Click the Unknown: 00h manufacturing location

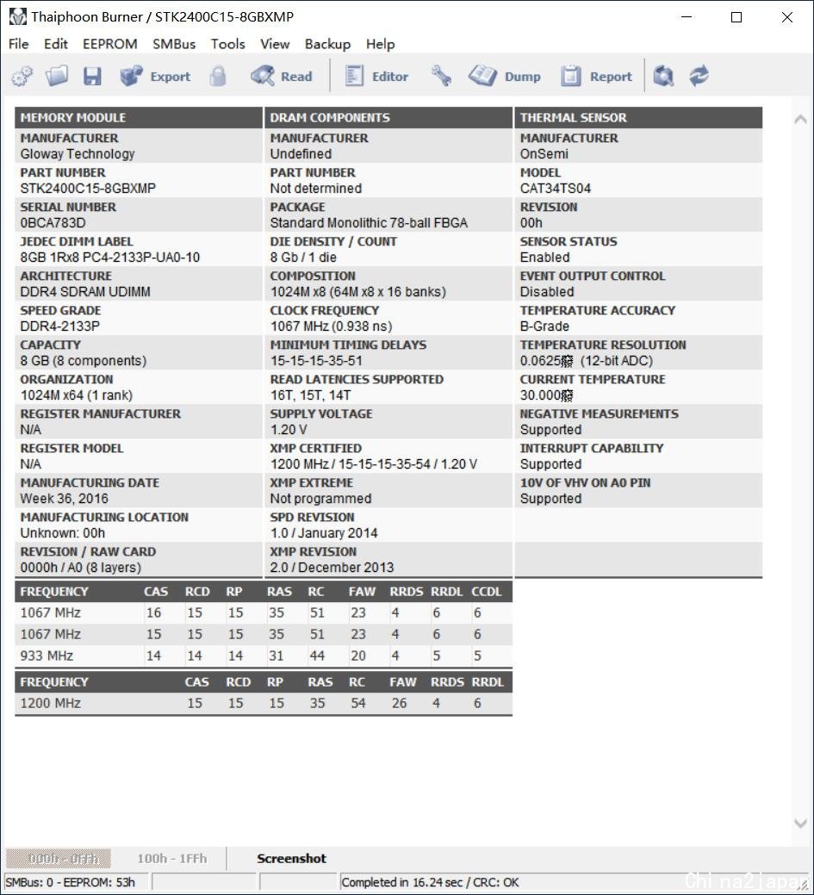point(63,533)
